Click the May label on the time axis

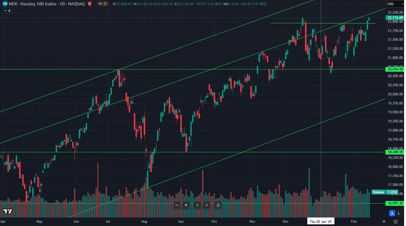[39, 221]
